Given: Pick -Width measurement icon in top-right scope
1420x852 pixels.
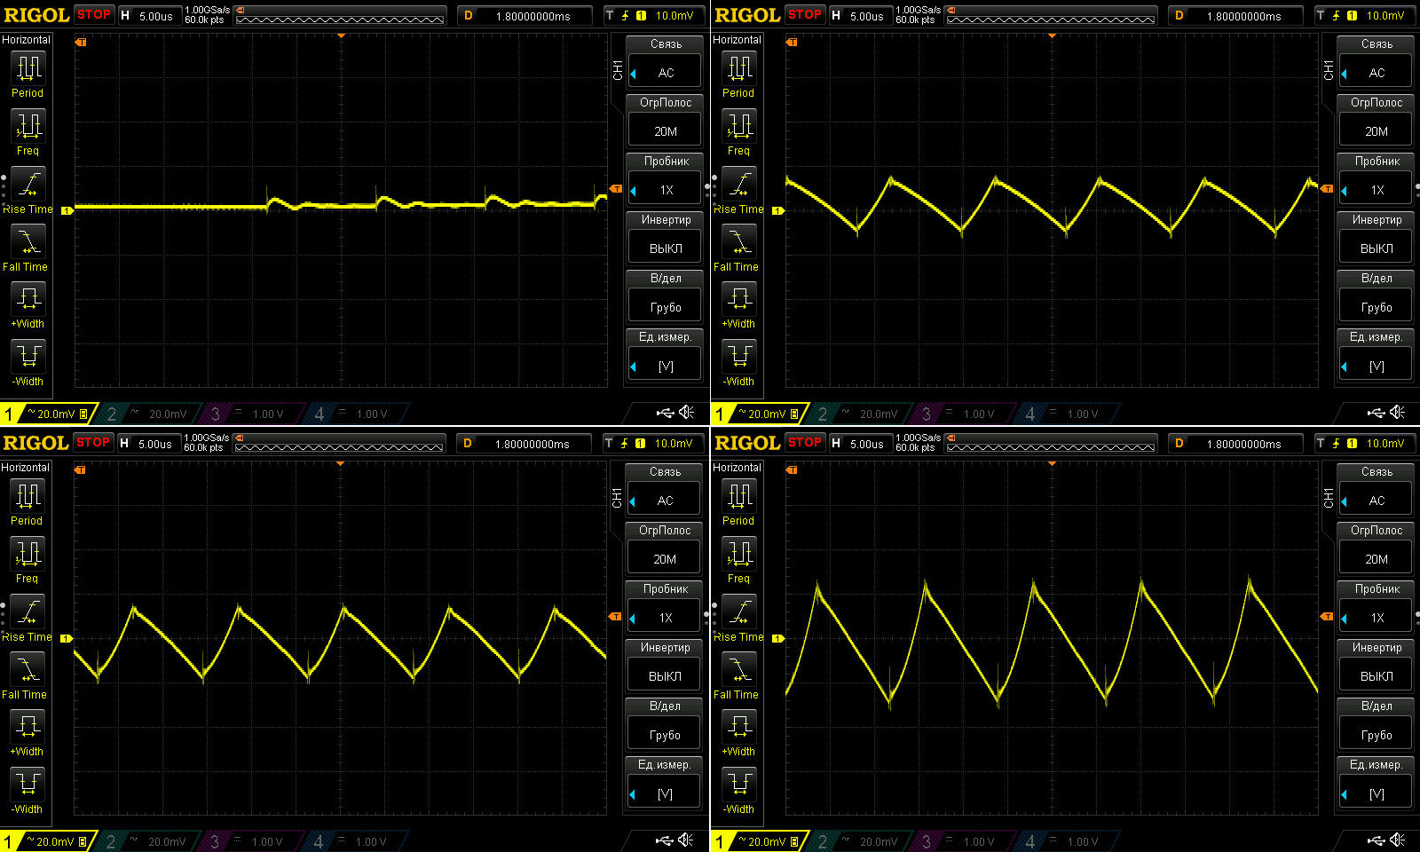Looking at the screenshot, I should [x=738, y=357].
